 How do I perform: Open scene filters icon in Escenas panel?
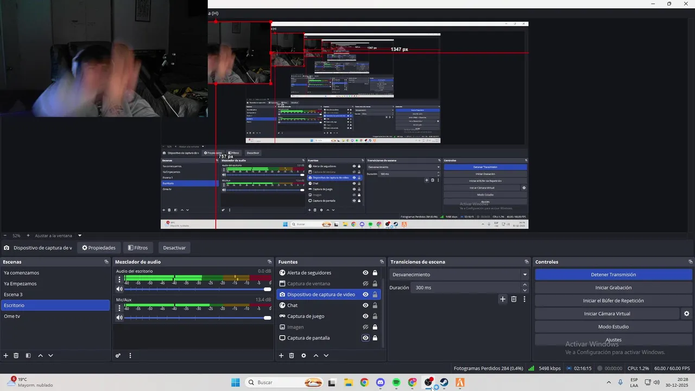pyautogui.click(x=28, y=356)
